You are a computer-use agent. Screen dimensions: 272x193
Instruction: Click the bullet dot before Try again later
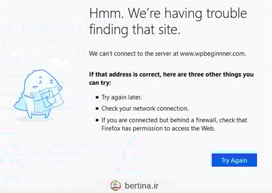(97, 97)
